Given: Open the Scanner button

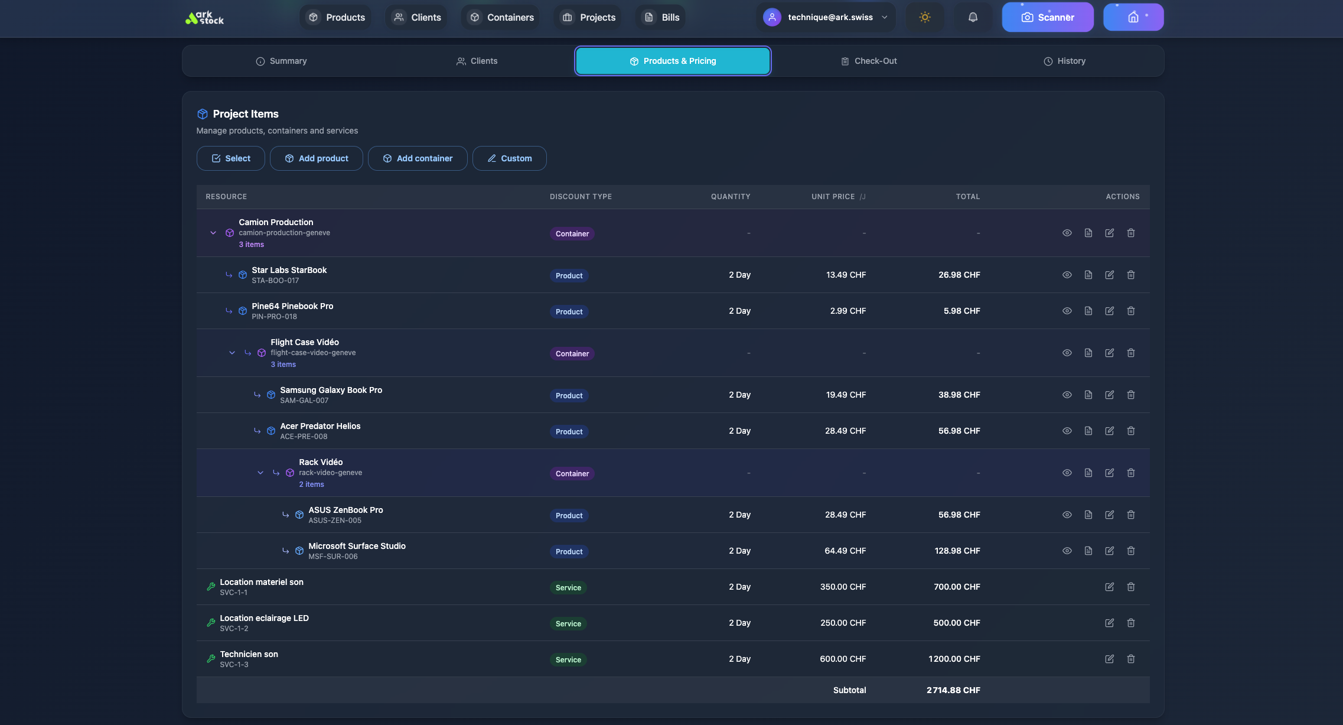Looking at the screenshot, I should pos(1047,17).
